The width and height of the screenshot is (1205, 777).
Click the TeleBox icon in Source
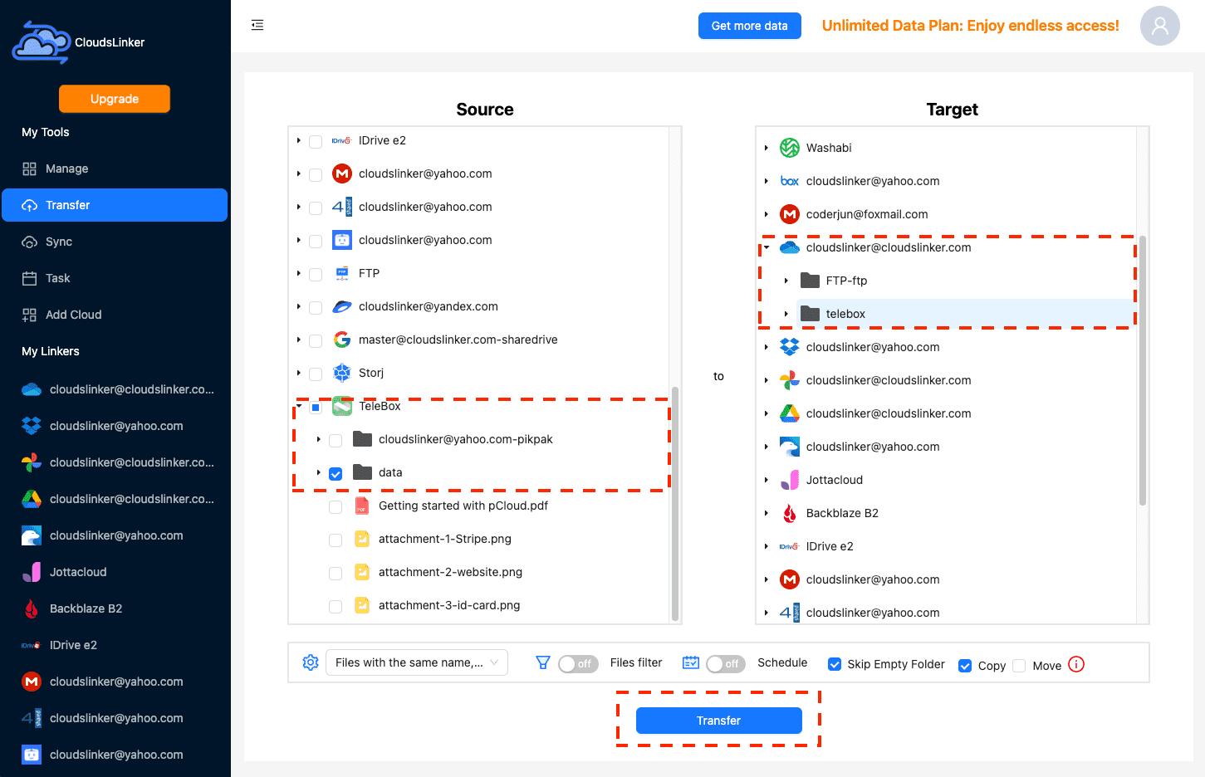tap(342, 406)
